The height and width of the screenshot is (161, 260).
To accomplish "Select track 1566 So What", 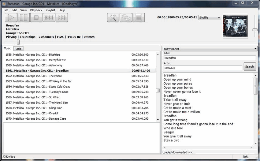I will coord(79,97).
